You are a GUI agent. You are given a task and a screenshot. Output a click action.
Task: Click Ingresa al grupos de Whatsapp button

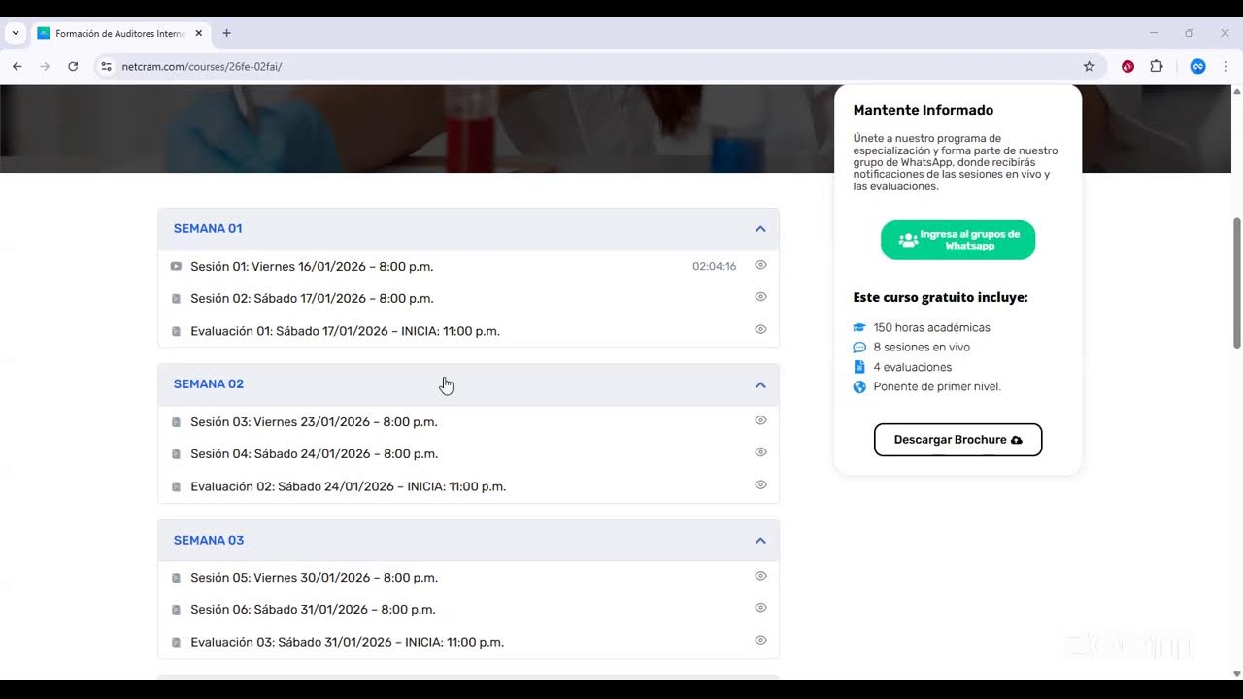pyautogui.click(x=957, y=240)
